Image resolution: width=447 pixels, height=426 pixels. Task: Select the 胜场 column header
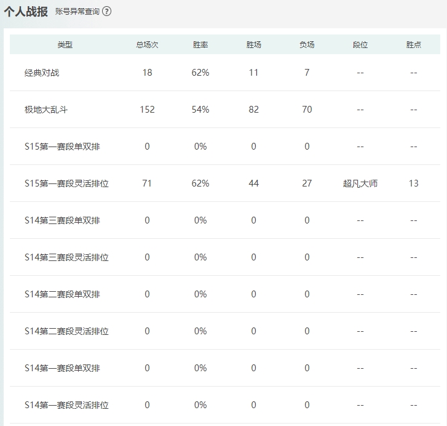coord(253,44)
